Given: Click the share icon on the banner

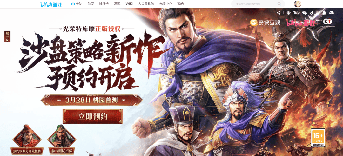Looking at the screenshot, I should (278, 13).
